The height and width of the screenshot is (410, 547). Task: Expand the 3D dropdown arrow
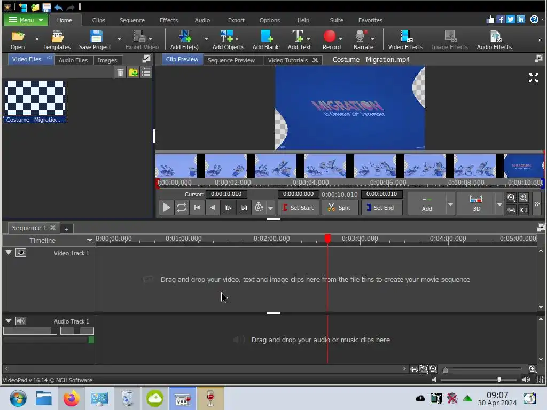[x=499, y=204]
